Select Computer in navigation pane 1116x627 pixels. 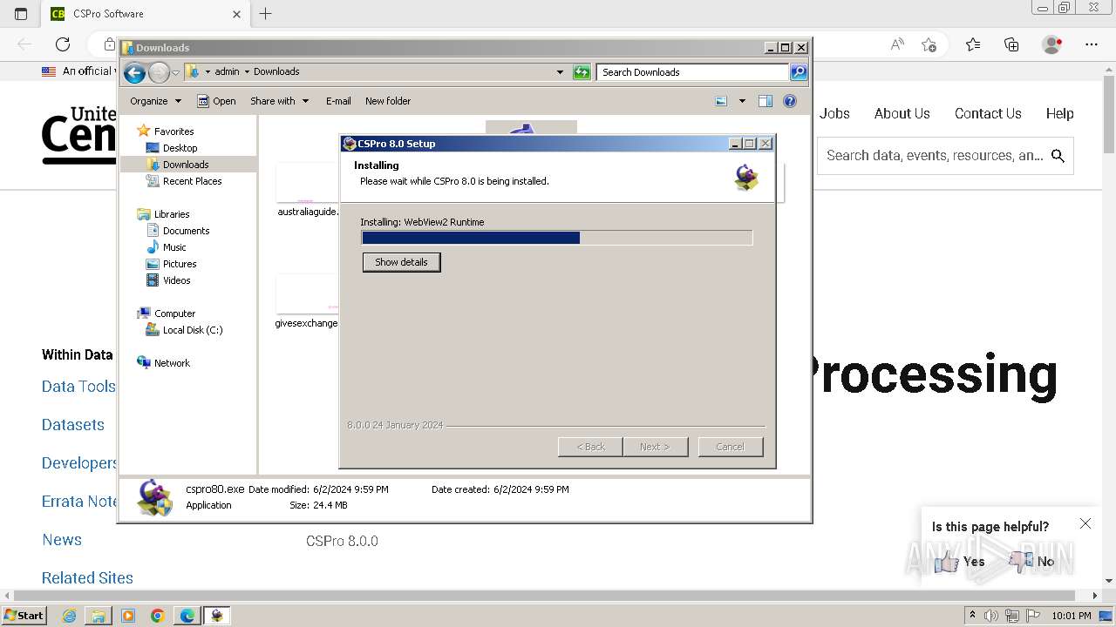click(x=167, y=313)
